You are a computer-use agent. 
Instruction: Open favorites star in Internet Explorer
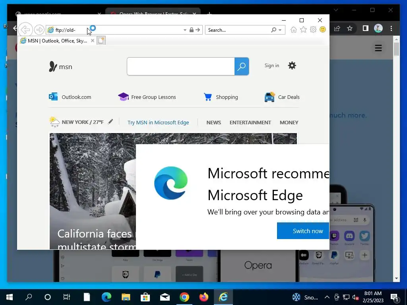303,29
